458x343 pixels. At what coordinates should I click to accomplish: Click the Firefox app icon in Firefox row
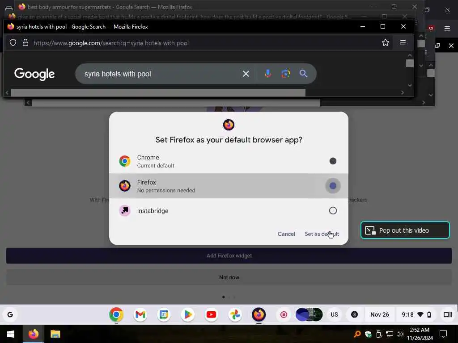pos(125,186)
